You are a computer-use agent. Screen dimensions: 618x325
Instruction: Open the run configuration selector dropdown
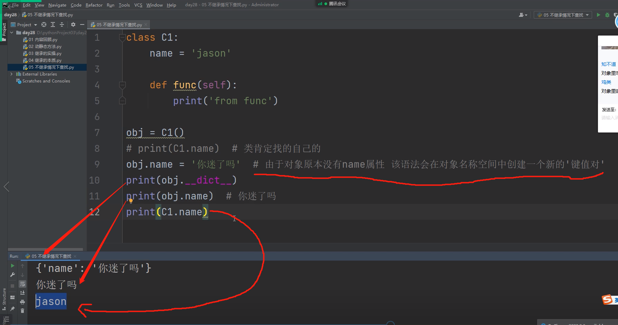coord(563,15)
